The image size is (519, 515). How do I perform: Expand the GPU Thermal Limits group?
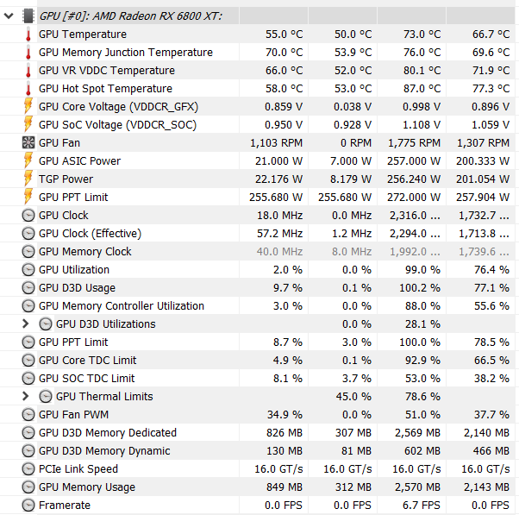pyautogui.click(x=27, y=397)
